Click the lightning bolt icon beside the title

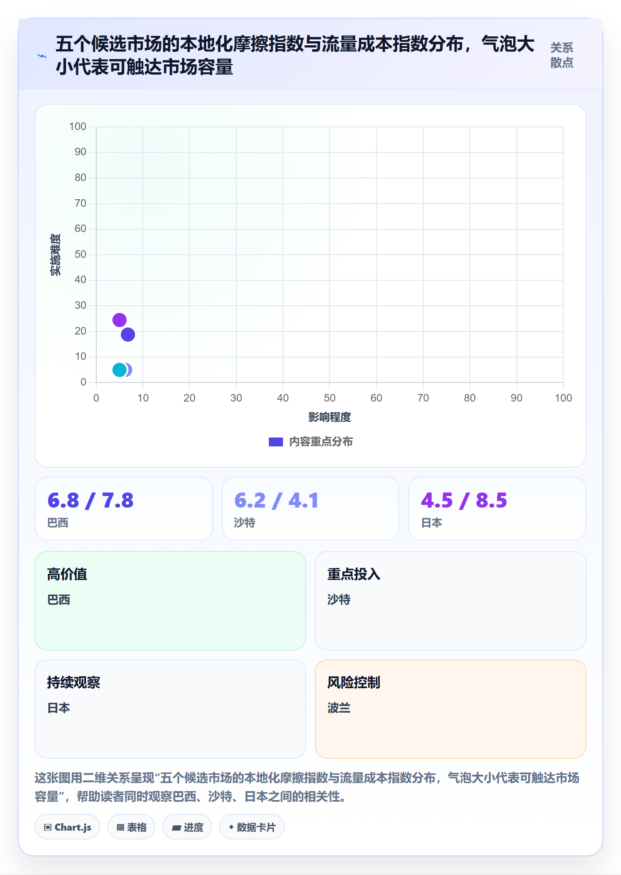coord(42,56)
